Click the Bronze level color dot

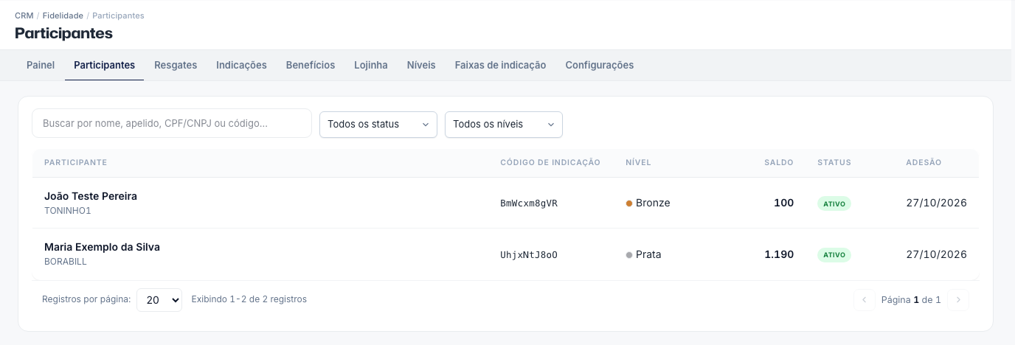629,203
